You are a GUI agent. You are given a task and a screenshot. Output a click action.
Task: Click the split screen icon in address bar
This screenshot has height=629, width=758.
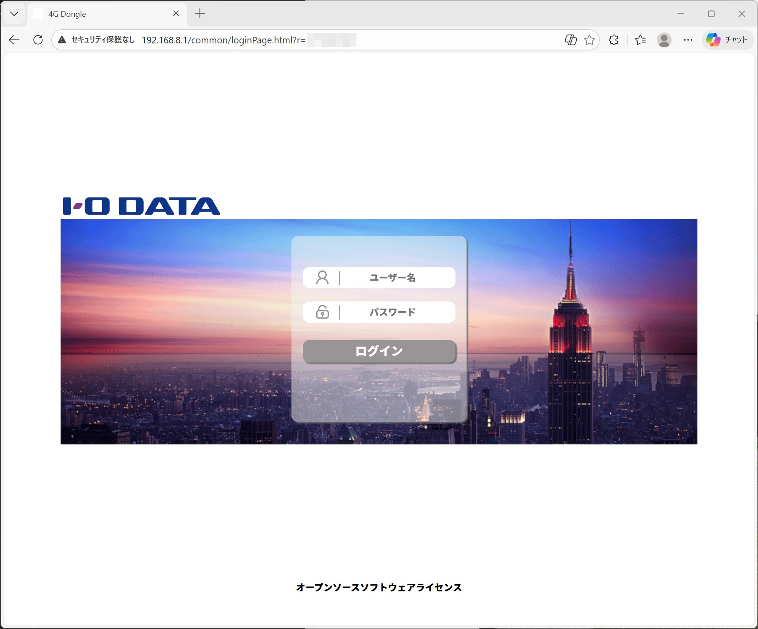click(x=571, y=40)
